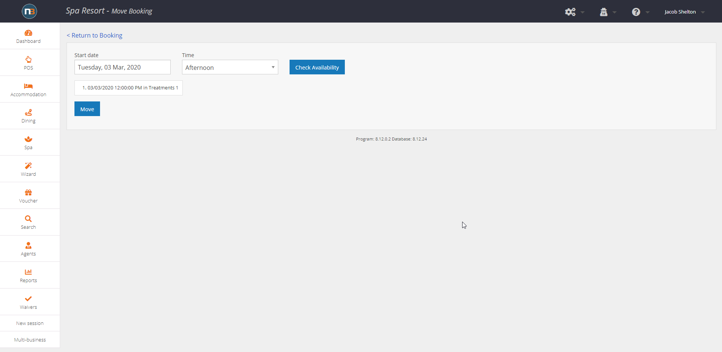Select the Spa label in the sidebar
This screenshot has height=352, width=722.
[x=28, y=148]
